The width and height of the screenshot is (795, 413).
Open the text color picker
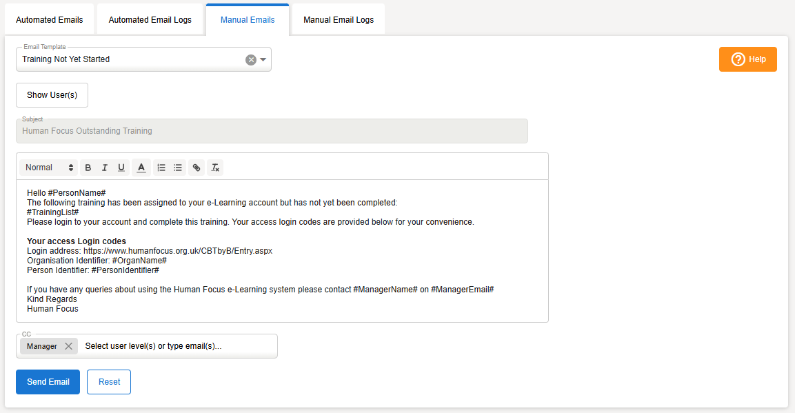(x=141, y=168)
